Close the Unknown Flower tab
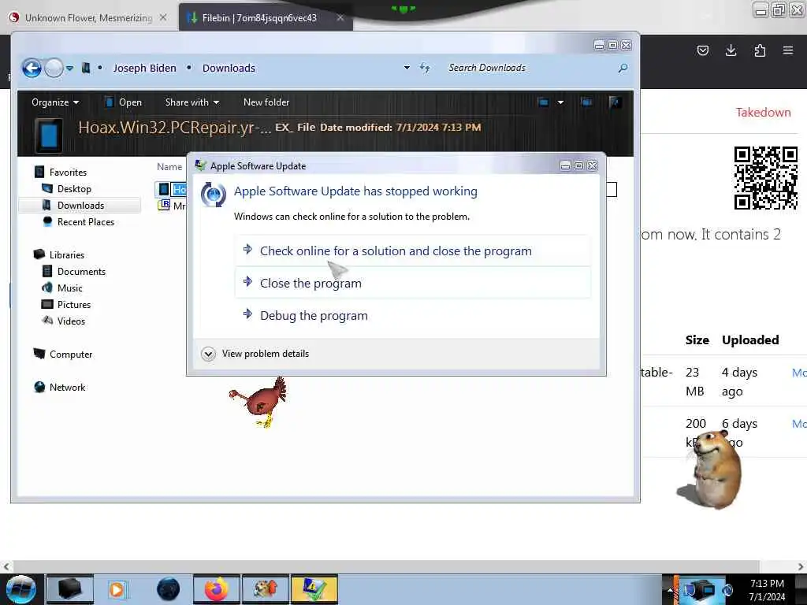Viewport: 807px width, 605px height. pyautogui.click(x=163, y=17)
